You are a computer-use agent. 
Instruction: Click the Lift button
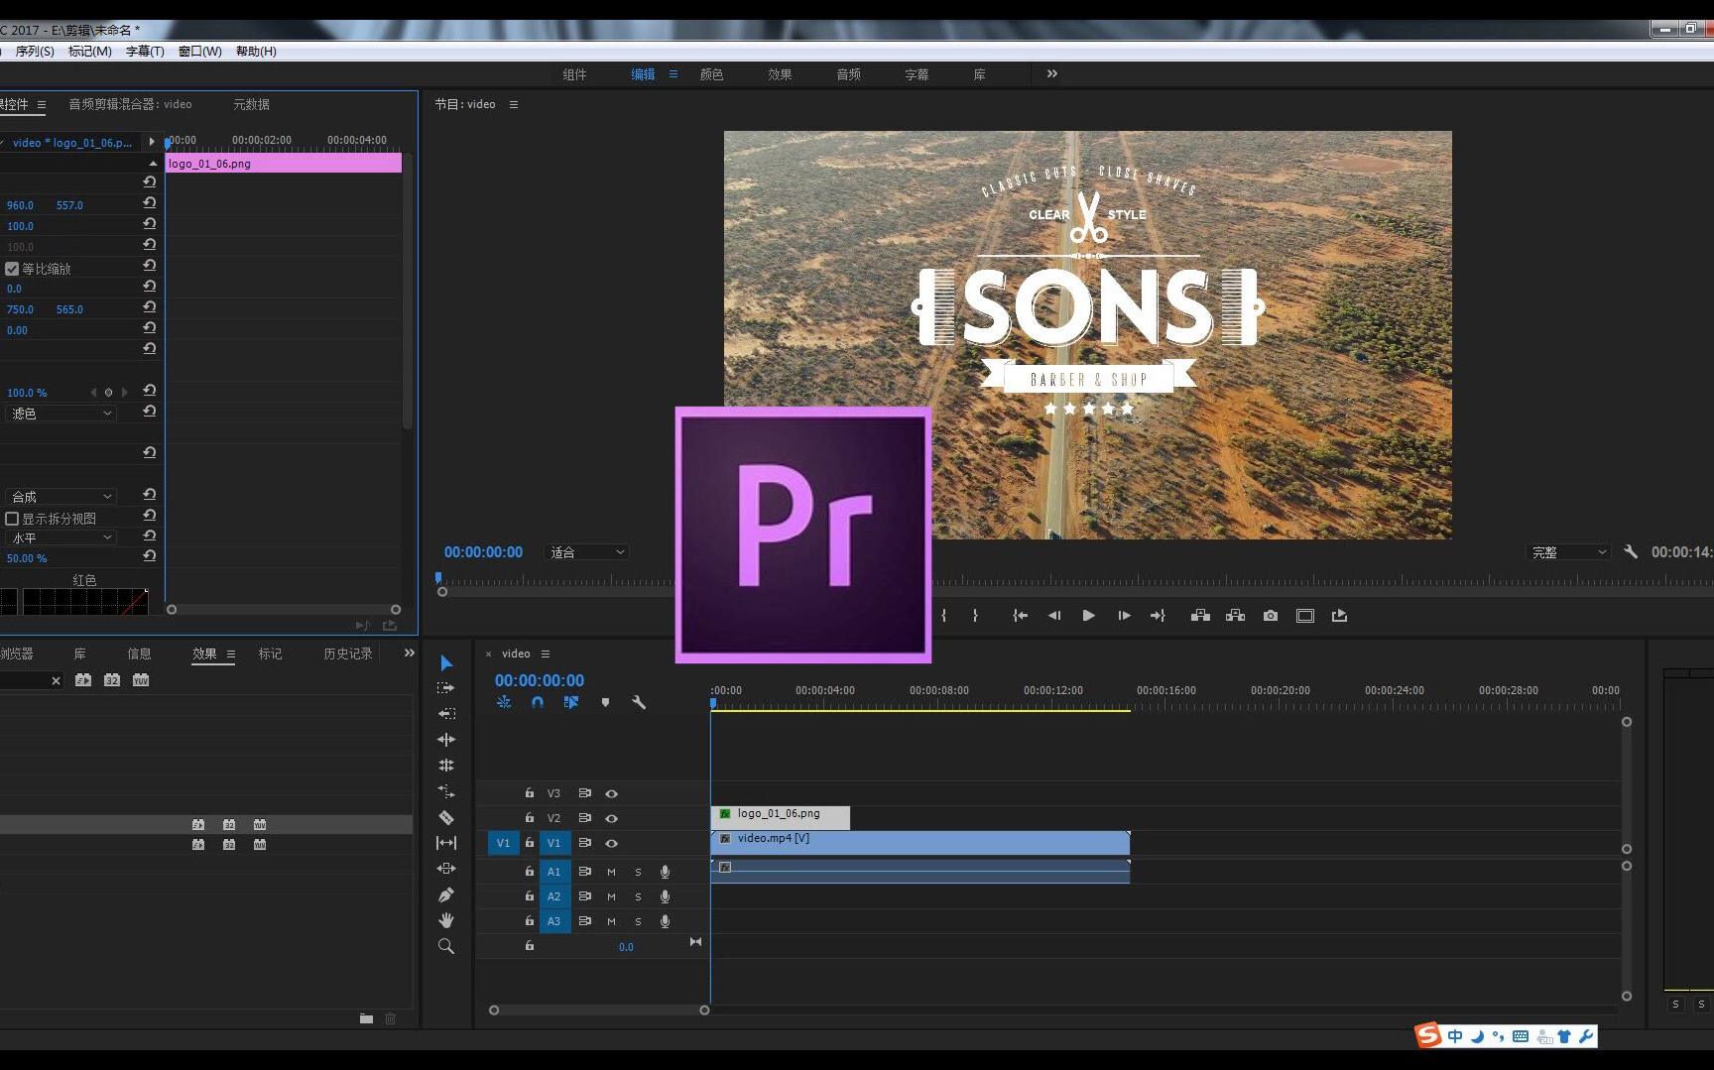click(1200, 616)
